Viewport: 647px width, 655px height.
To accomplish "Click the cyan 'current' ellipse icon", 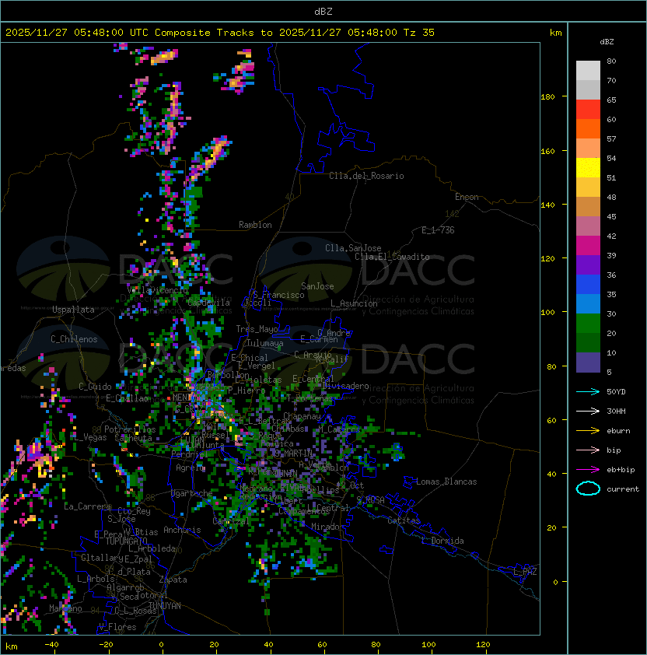I will (588, 489).
